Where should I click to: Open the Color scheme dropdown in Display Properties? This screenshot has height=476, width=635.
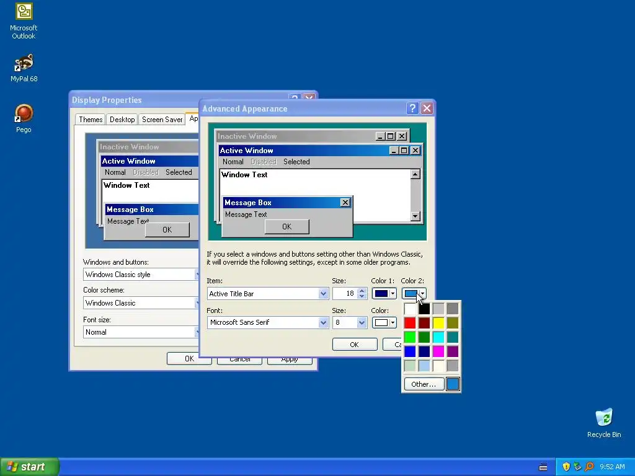pos(141,302)
